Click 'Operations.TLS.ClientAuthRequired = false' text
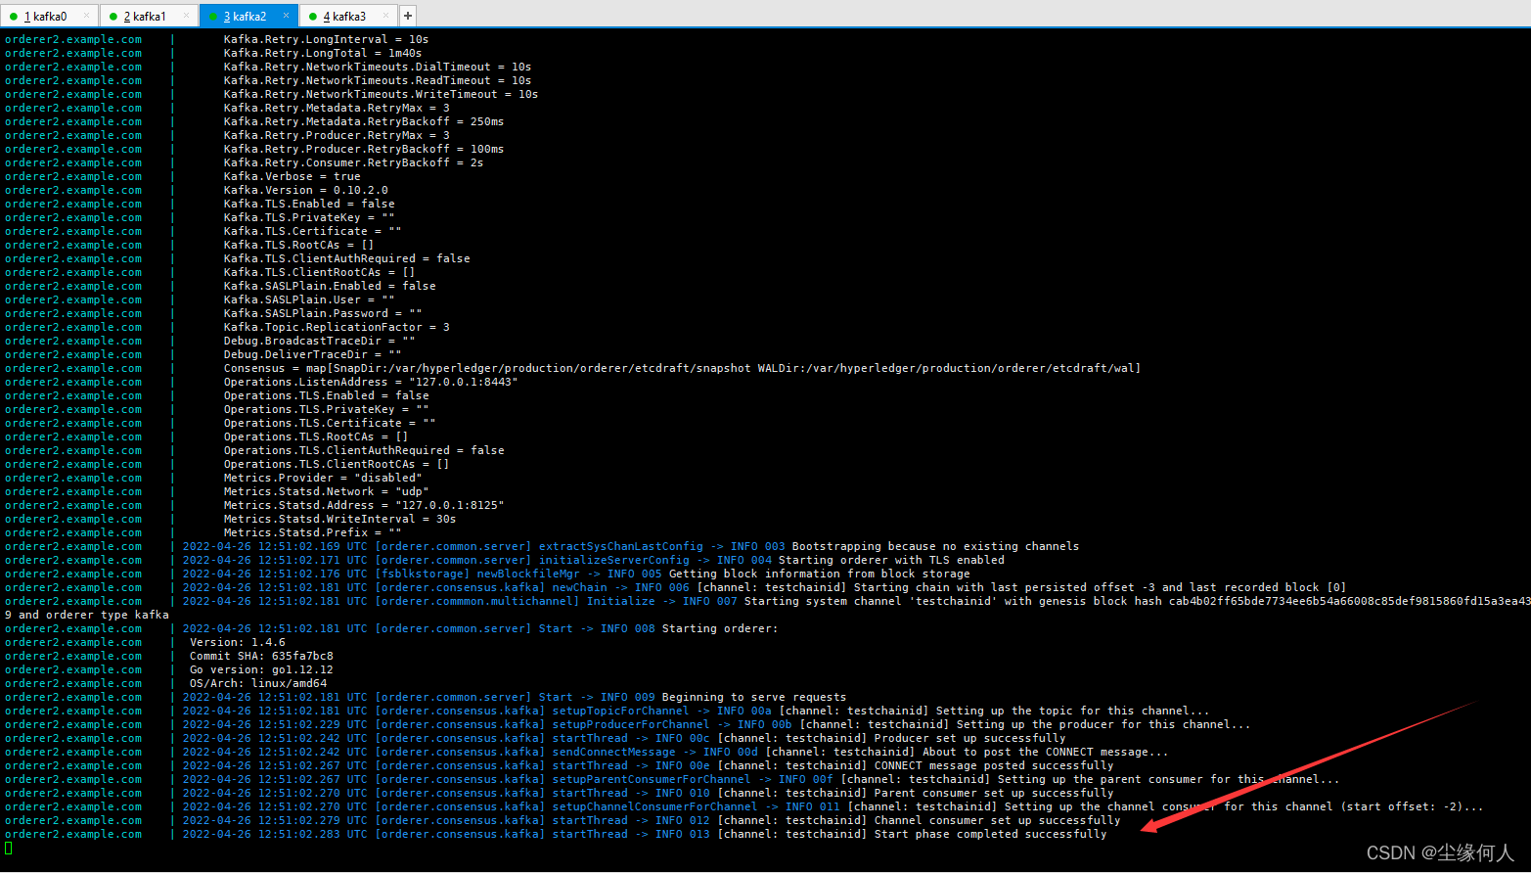The height and width of the screenshot is (873, 1531). click(364, 450)
